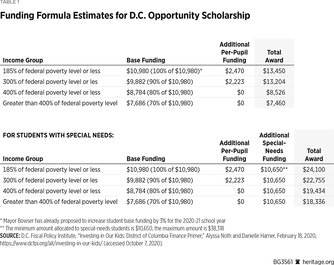This screenshot has width=334, height=265.
Task: Click the Heritage bell logo icon
Action: (298, 262)
